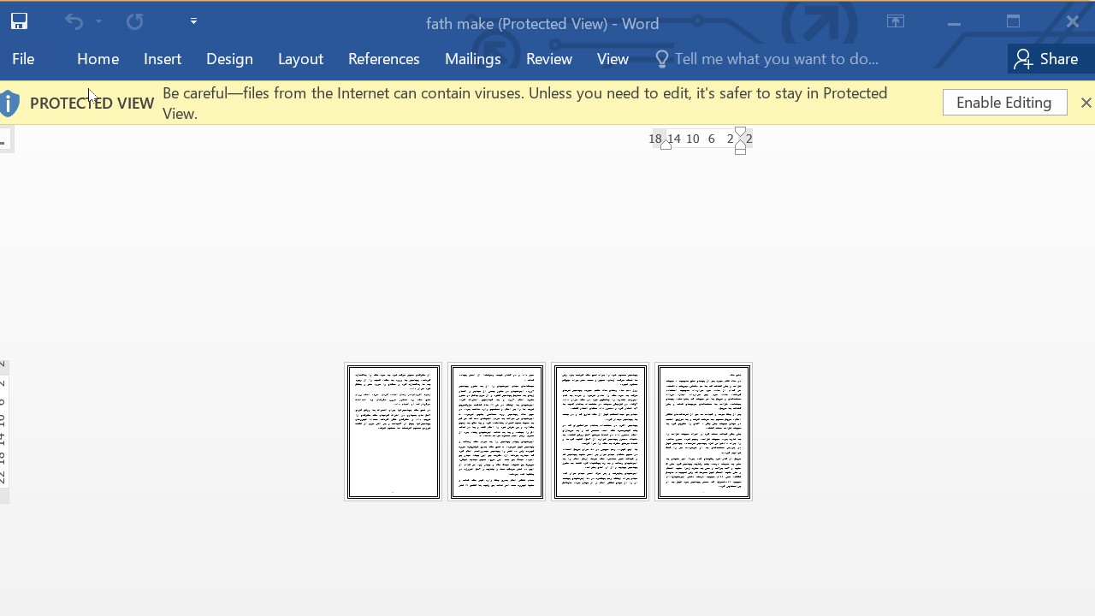Open the File menu

pyautogui.click(x=23, y=59)
